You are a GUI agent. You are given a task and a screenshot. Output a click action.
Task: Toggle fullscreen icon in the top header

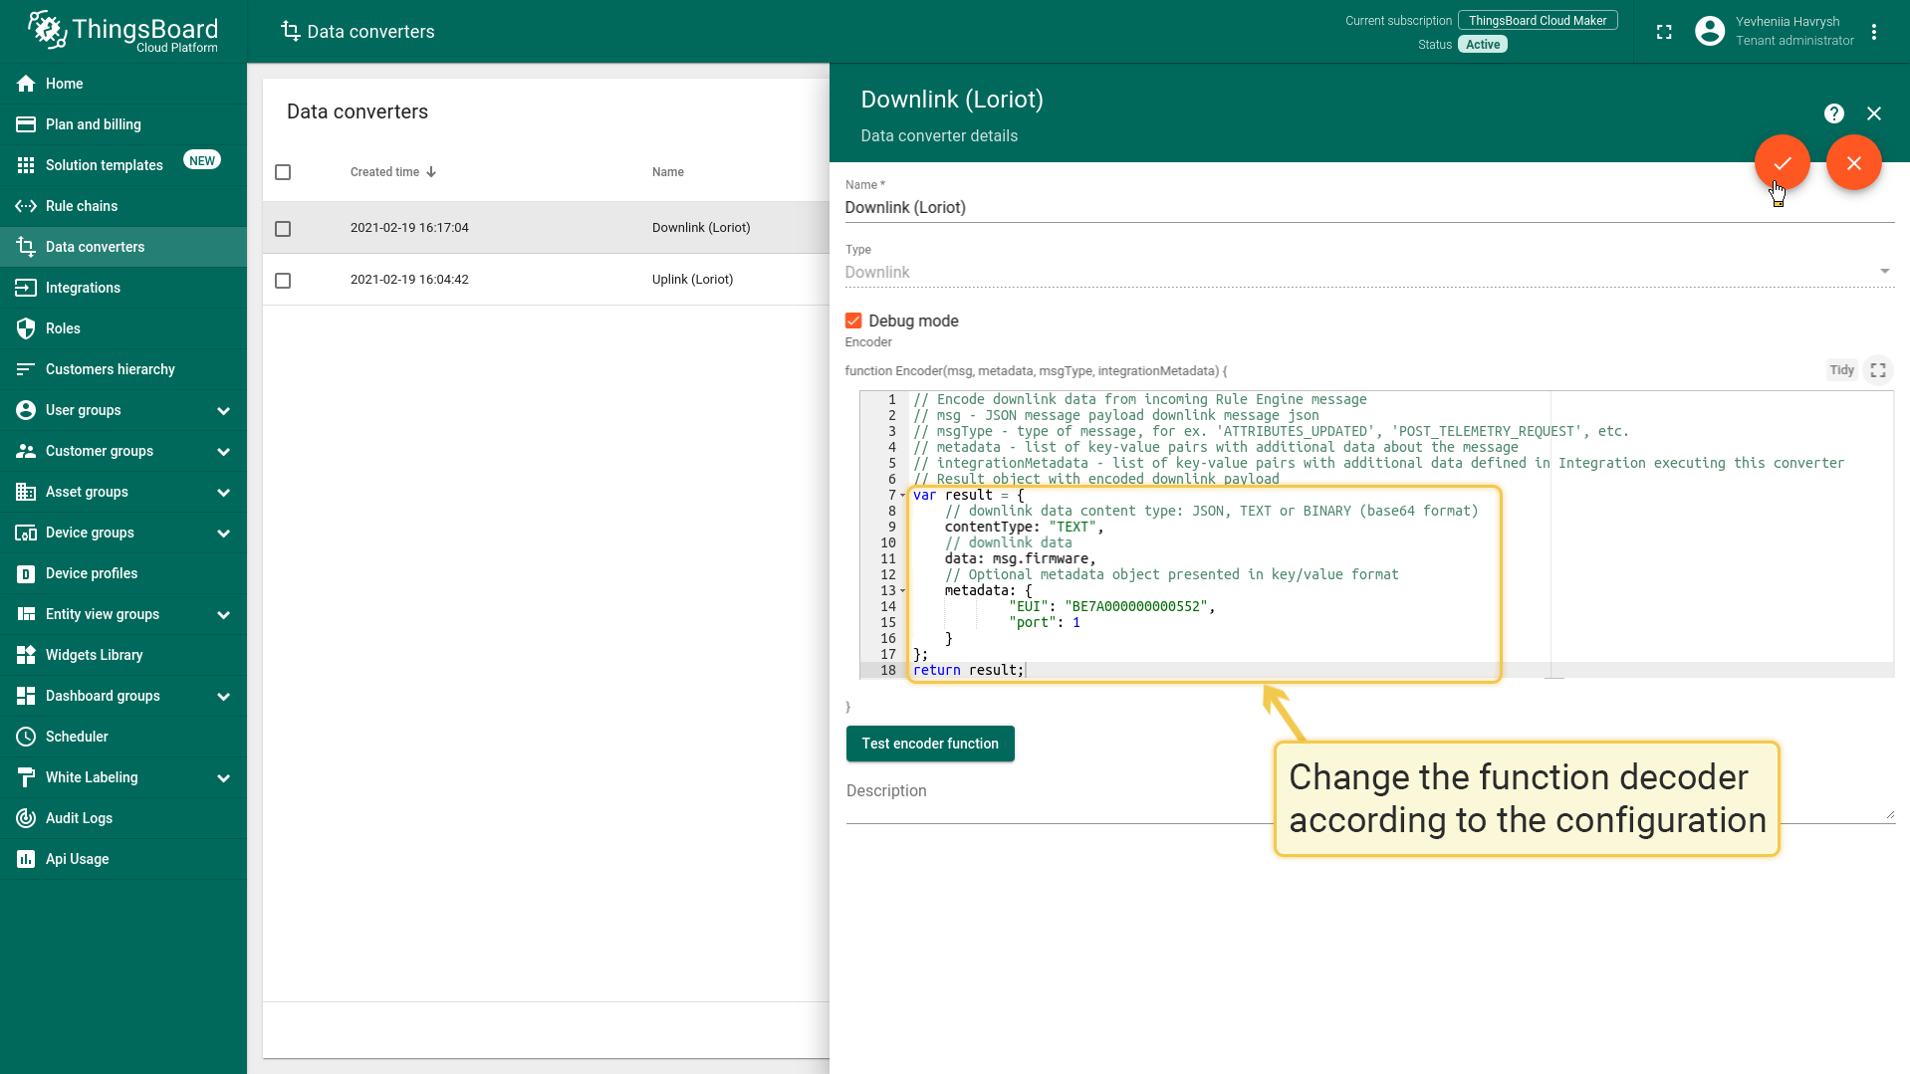[1664, 32]
